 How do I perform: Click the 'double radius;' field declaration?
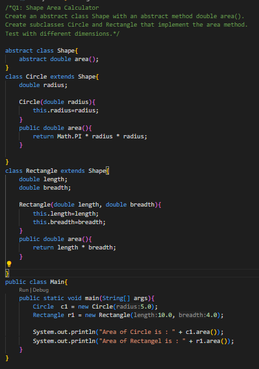(43, 85)
